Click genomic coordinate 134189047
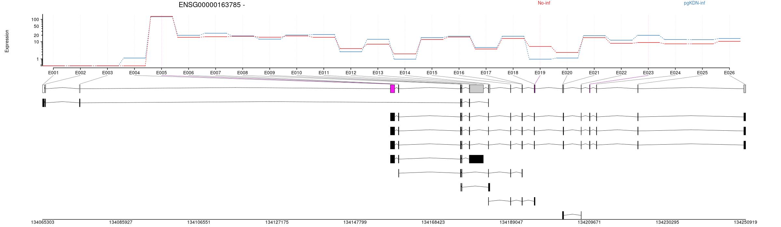 click(x=511, y=222)
